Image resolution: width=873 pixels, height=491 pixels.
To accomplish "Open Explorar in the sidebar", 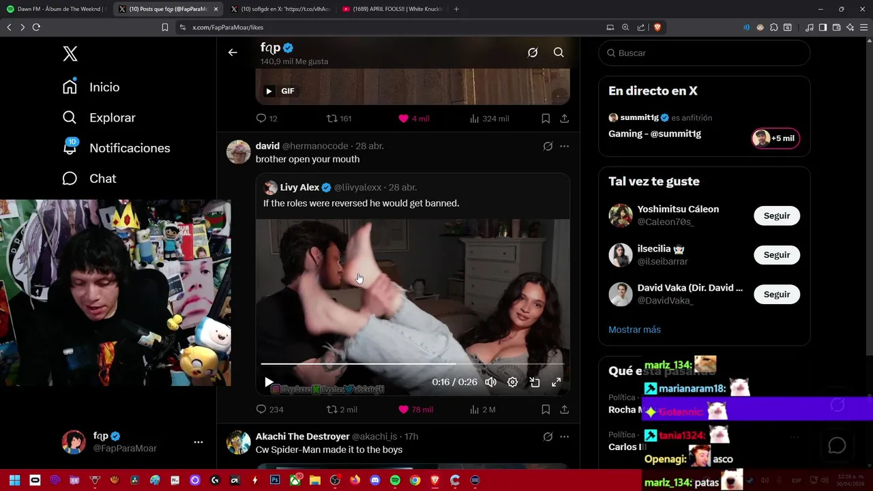I will 99,117.
